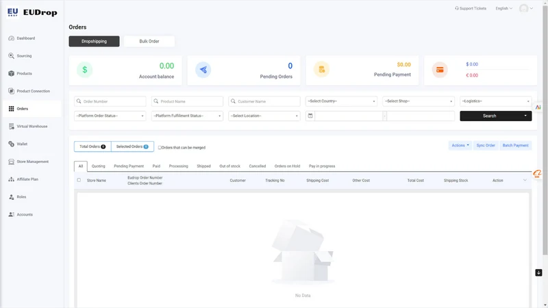
Task: Tick the 'Orders that can be merged' checkbox
Action: (x=160, y=147)
